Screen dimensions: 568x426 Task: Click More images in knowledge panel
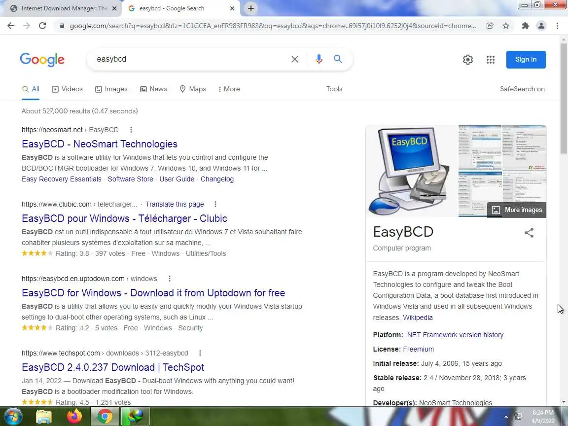[517, 210]
